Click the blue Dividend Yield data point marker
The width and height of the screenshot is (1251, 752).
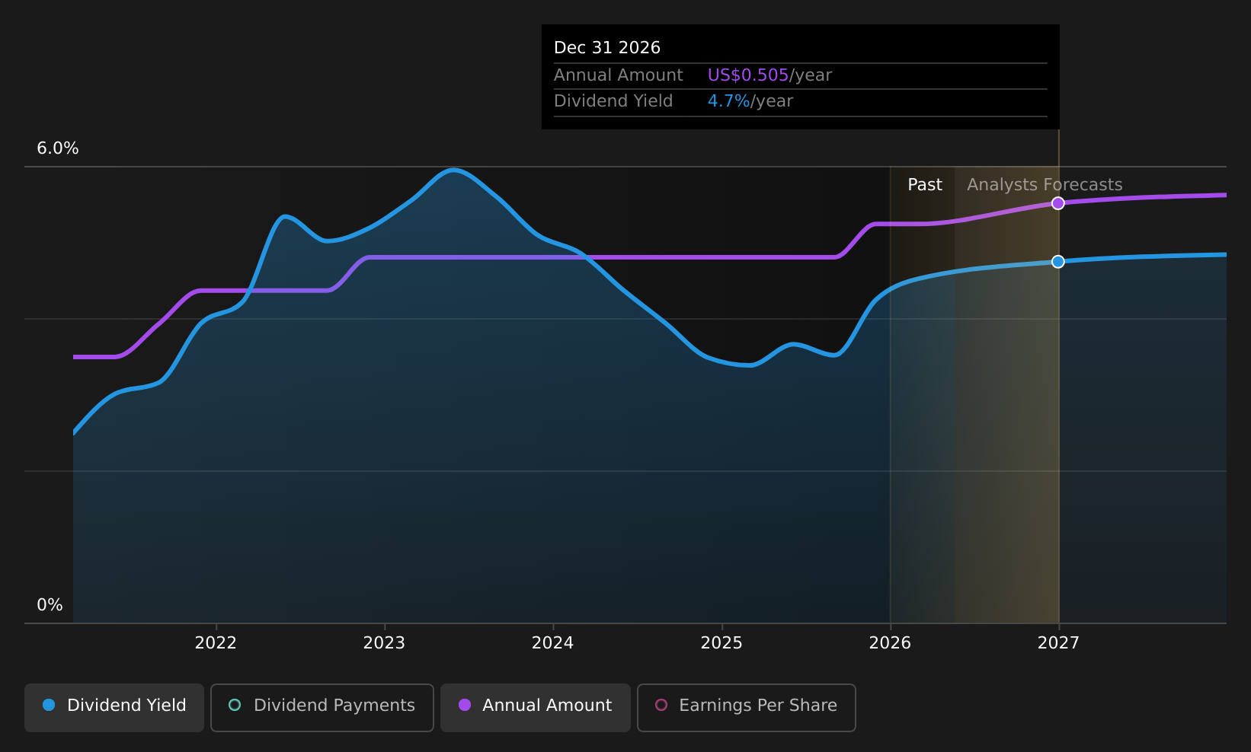coord(1057,262)
